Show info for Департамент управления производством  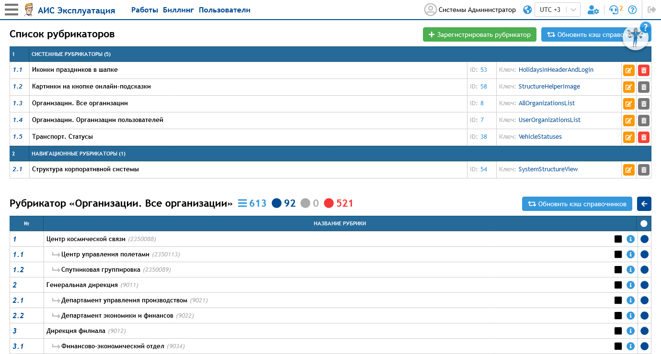pos(630,300)
